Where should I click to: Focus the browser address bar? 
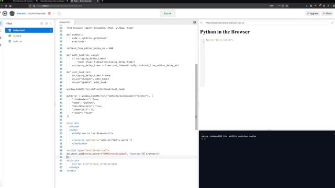tap(150, 6)
